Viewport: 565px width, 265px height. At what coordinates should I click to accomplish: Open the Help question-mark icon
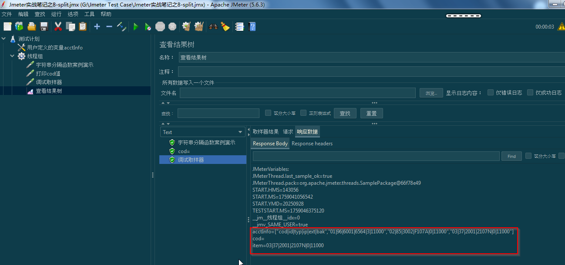[x=252, y=26]
